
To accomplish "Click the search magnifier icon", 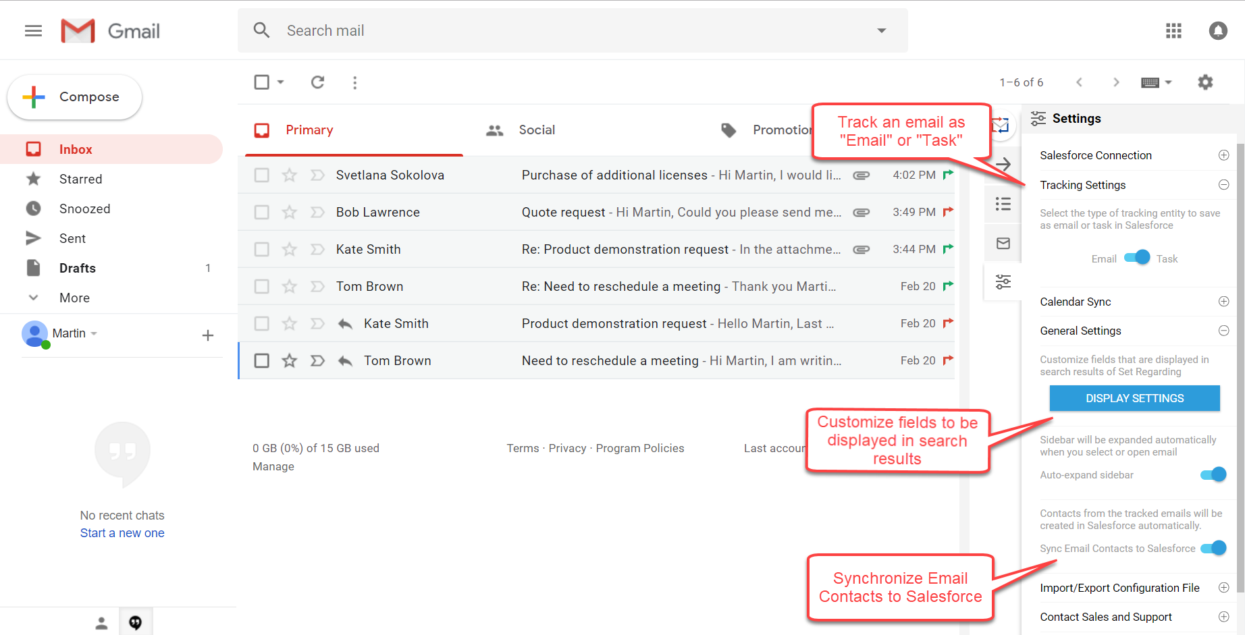I will click(261, 30).
